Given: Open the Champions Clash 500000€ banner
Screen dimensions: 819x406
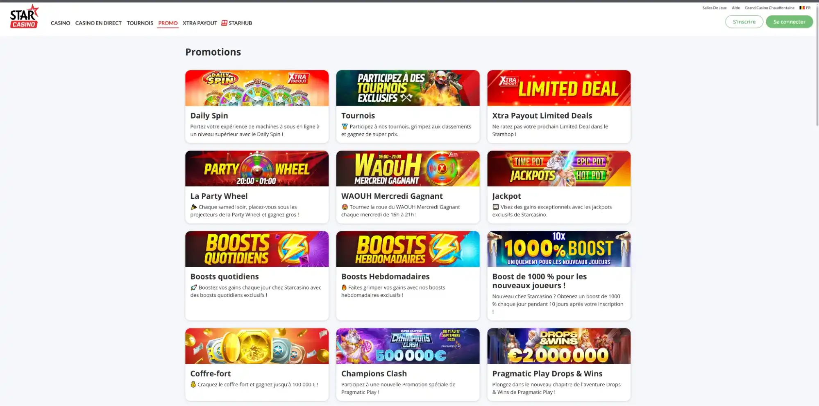Looking at the screenshot, I should (x=407, y=346).
